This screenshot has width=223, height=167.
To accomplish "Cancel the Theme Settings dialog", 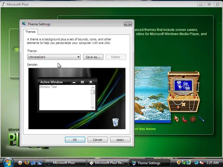I will (98, 140).
